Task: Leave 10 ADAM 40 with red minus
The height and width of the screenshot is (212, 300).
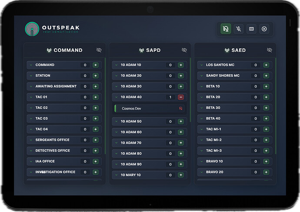Action: (x=181, y=97)
